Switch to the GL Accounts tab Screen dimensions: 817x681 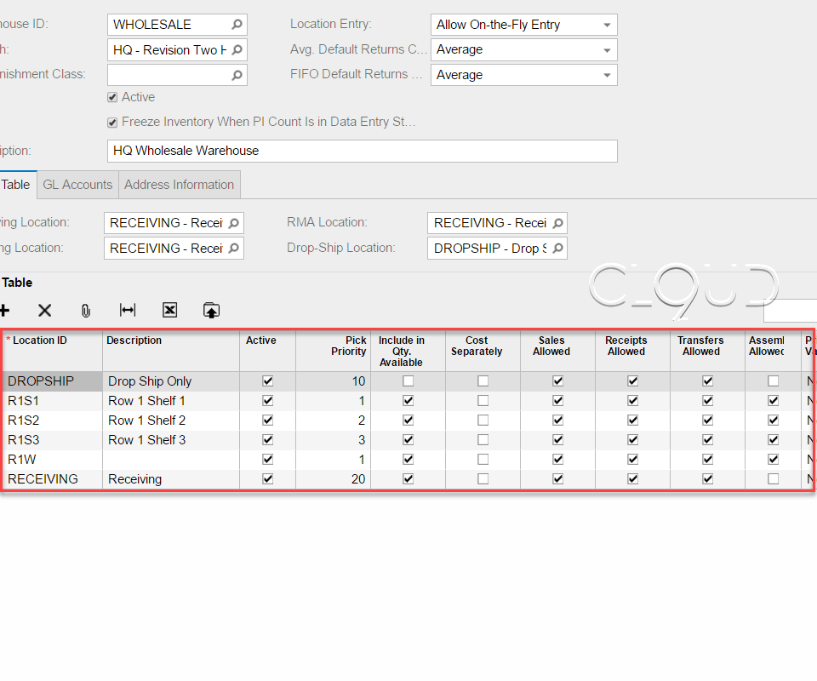[77, 184]
